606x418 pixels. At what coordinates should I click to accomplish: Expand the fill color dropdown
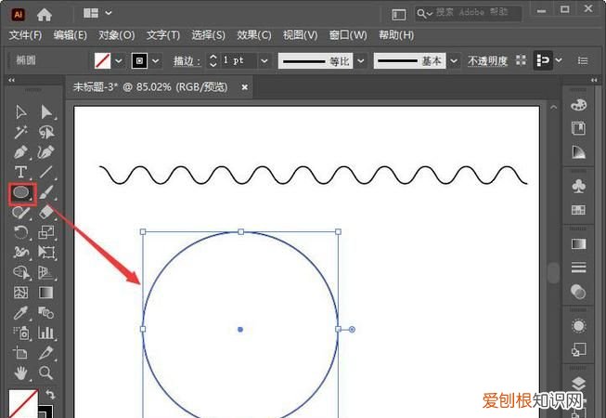click(119, 60)
